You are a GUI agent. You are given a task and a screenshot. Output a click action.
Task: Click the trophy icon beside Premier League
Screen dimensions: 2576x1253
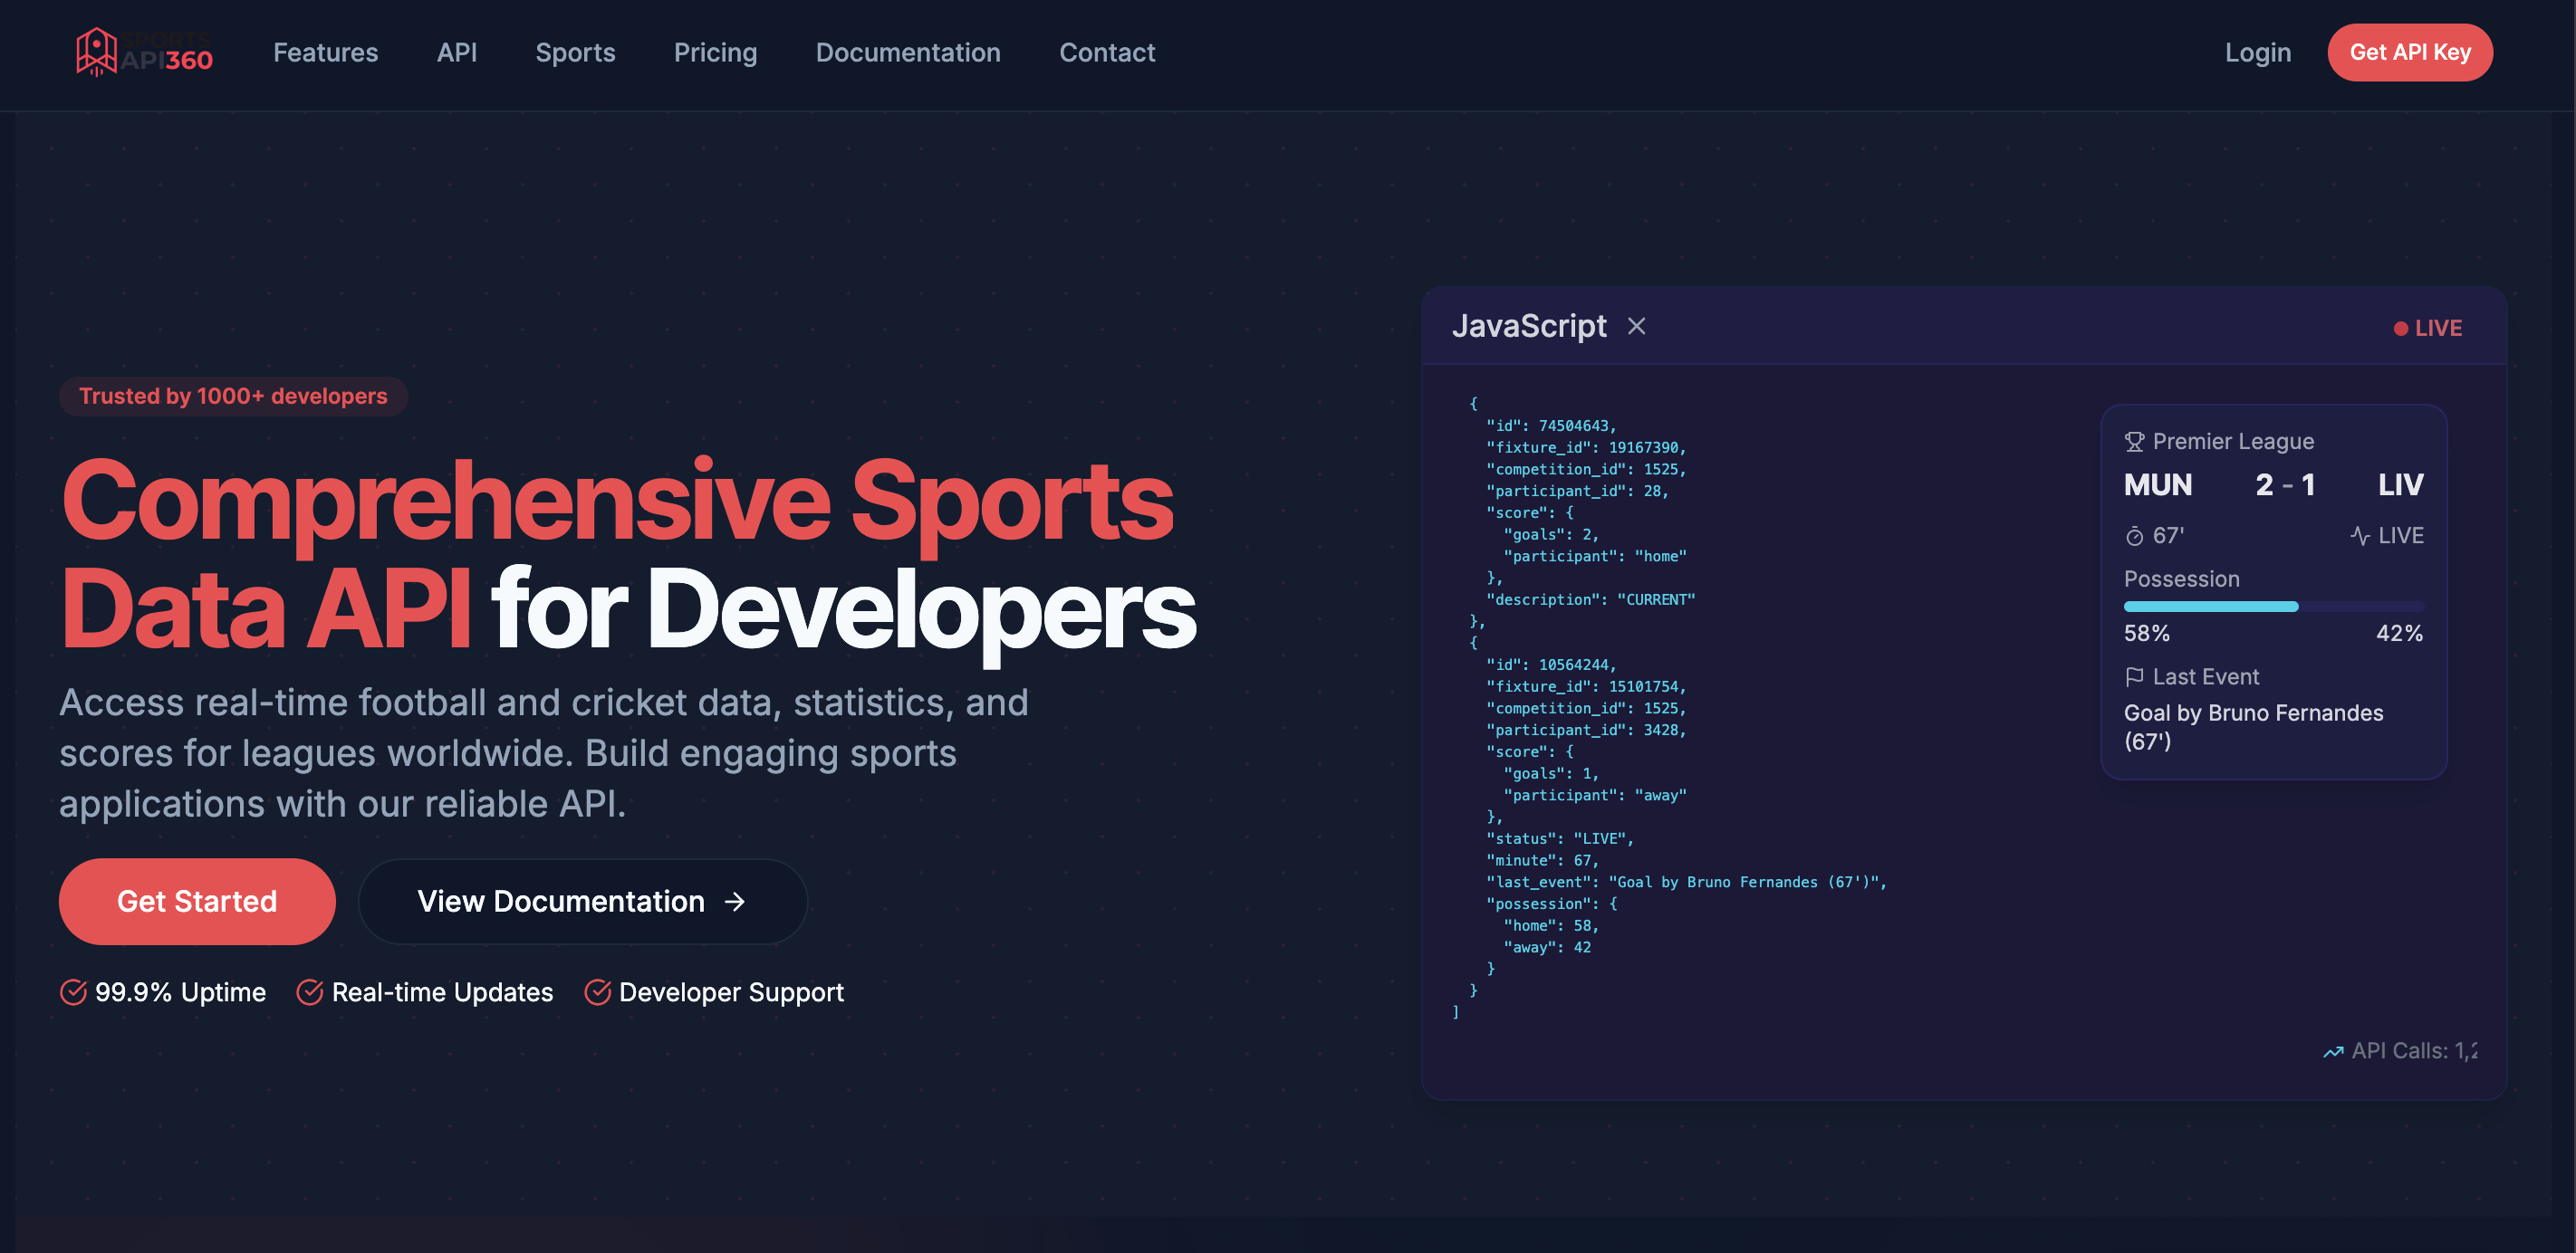click(x=2135, y=440)
